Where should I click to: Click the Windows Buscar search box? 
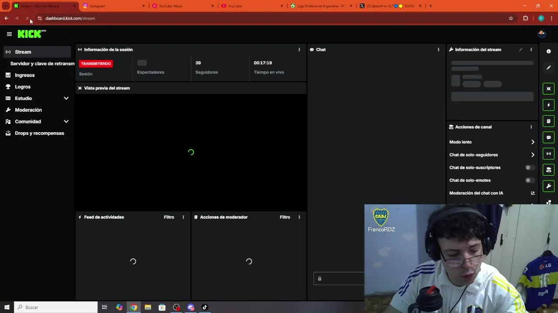[56, 307]
